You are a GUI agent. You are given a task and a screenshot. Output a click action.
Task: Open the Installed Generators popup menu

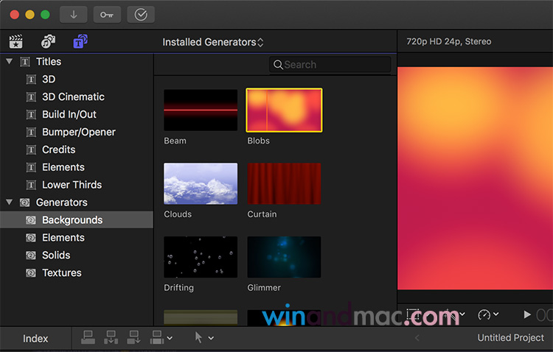[212, 43]
